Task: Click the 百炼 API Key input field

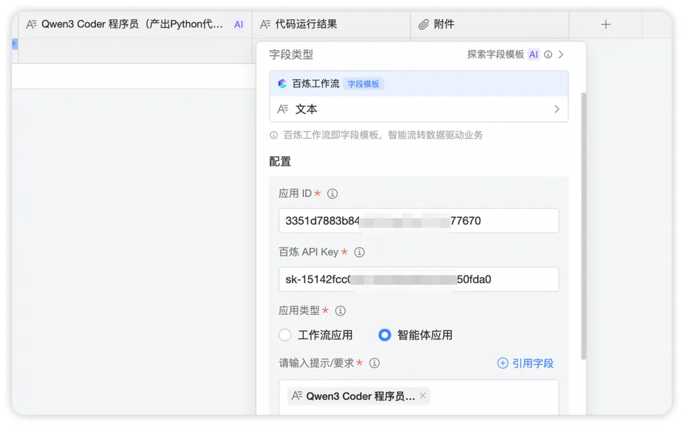Action: 419,279
